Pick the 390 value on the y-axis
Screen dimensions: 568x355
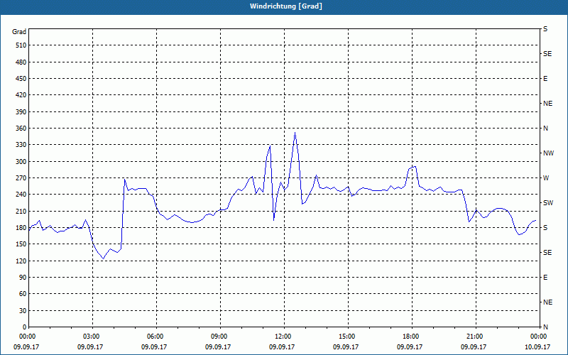[21, 112]
